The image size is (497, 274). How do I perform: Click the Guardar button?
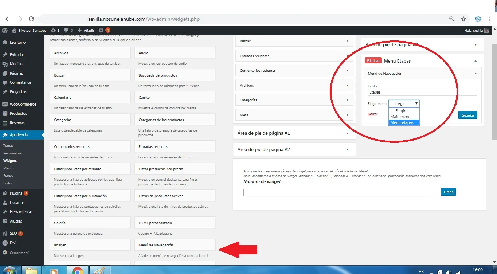(467, 115)
